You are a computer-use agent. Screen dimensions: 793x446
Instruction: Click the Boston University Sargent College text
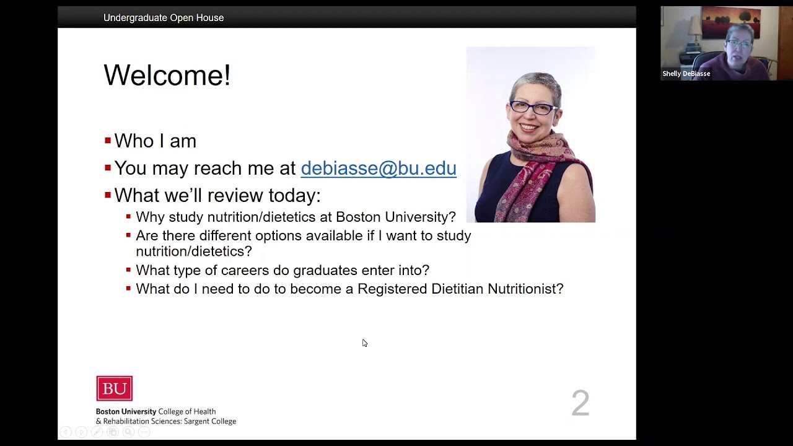[165, 416]
